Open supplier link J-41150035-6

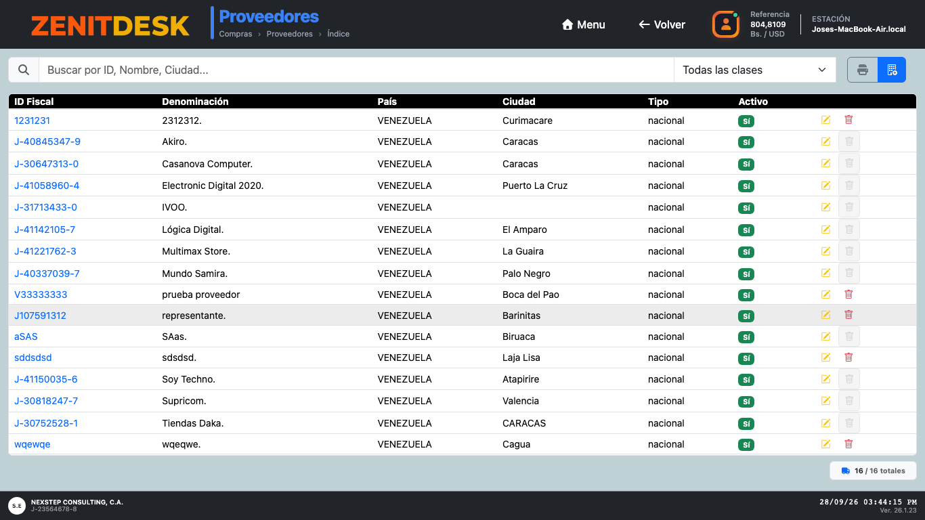46,379
